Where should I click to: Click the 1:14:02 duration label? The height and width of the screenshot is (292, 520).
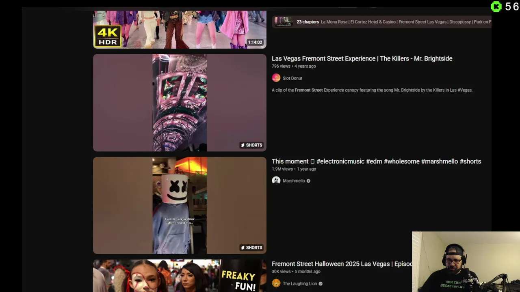[x=255, y=42]
